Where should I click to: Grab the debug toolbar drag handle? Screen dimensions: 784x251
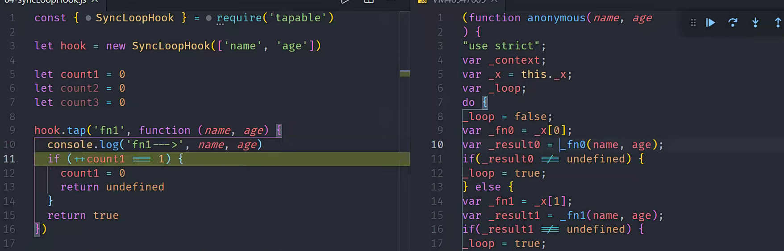point(693,22)
